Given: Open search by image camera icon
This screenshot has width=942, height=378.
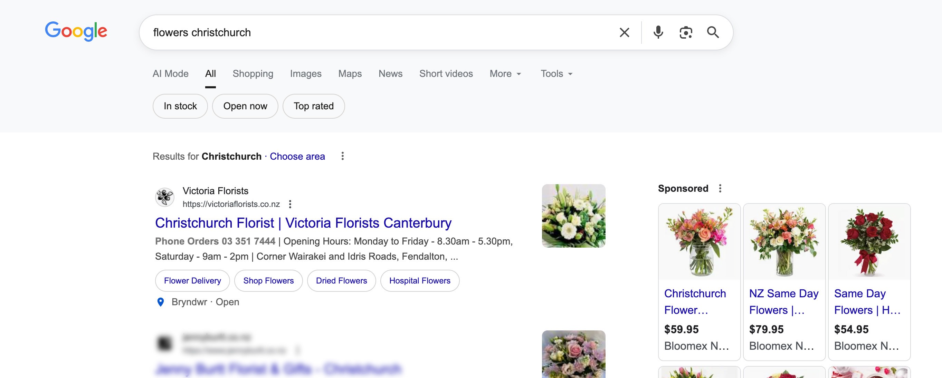Looking at the screenshot, I should [x=686, y=32].
